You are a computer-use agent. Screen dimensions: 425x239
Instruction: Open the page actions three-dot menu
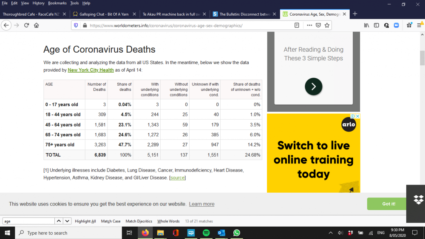tap(309, 25)
